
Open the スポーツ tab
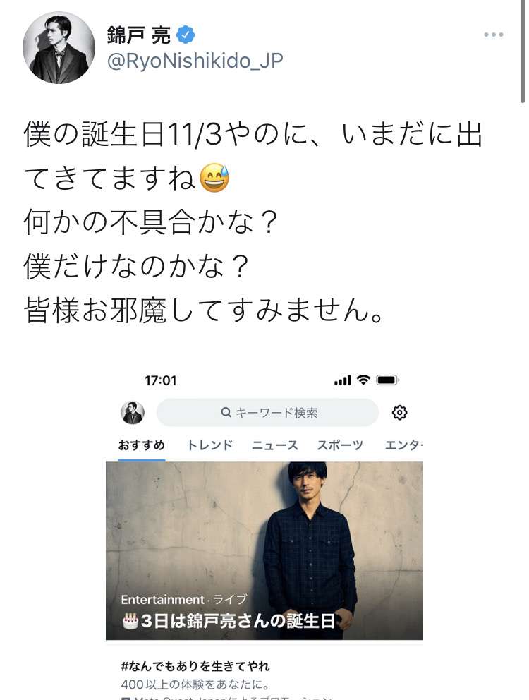click(x=340, y=445)
